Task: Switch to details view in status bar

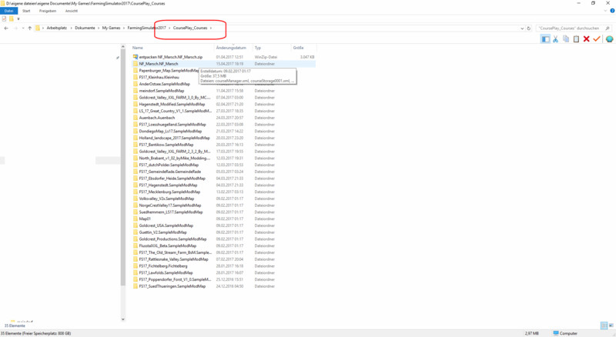Action: pos(603,327)
